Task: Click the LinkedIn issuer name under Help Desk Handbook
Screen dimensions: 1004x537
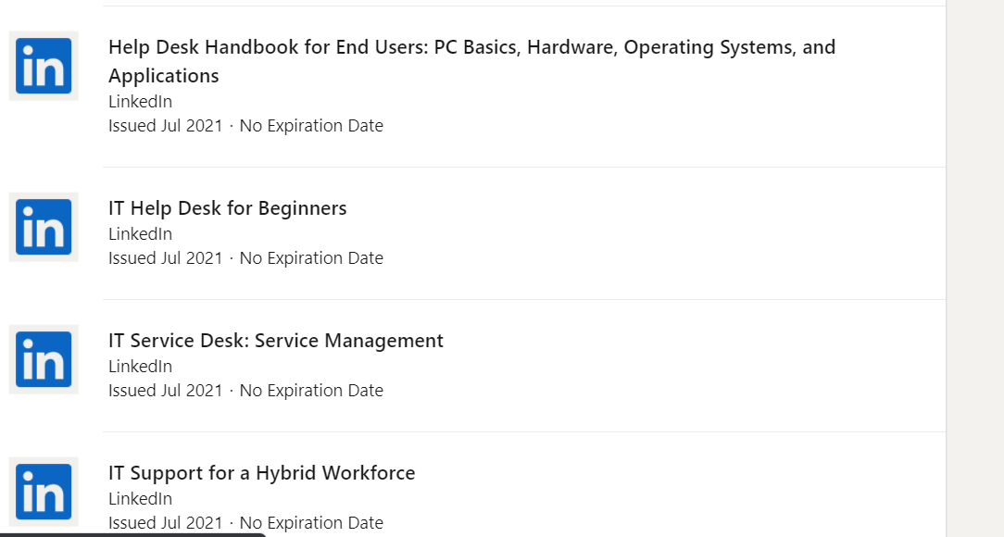Action: pos(140,102)
